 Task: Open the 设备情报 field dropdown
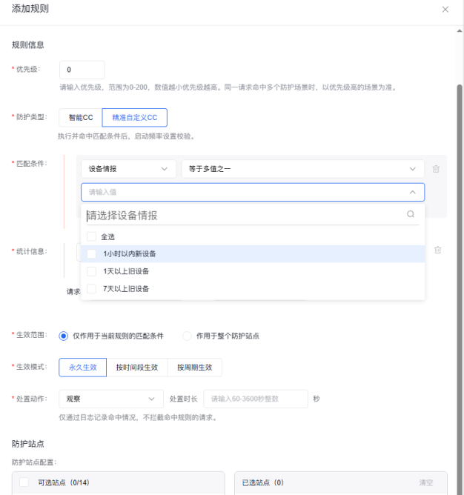[x=128, y=169]
